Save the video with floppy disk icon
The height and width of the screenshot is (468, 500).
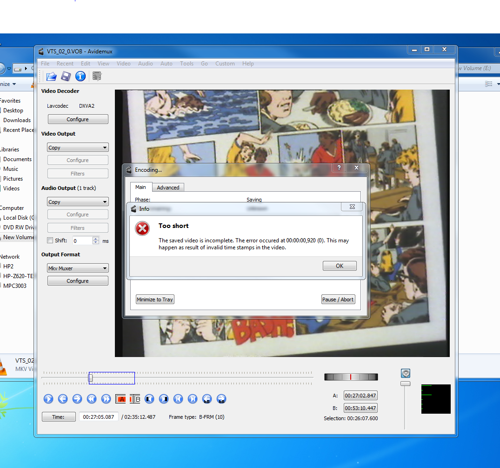[66, 77]
